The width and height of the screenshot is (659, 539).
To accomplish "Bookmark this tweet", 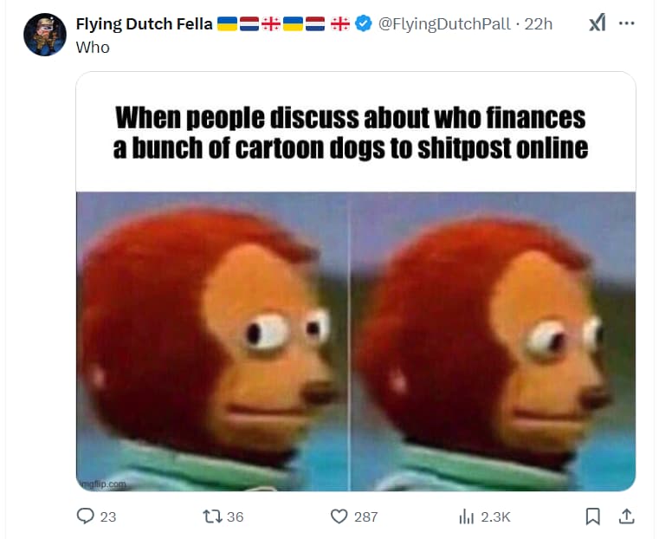I will tap(592, 516).
